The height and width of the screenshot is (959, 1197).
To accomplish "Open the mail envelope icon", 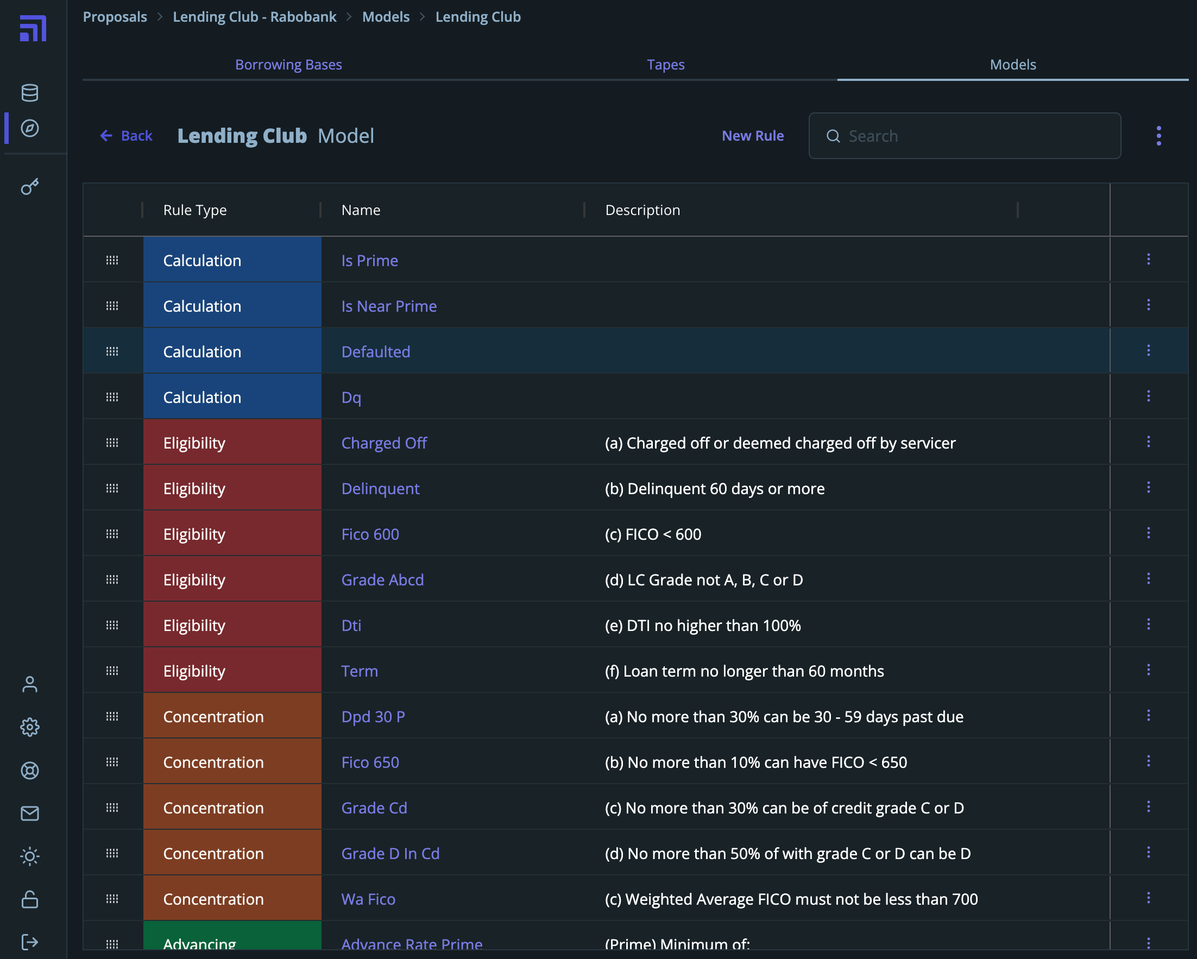I will pyautogui.click(x=30, y=813).
